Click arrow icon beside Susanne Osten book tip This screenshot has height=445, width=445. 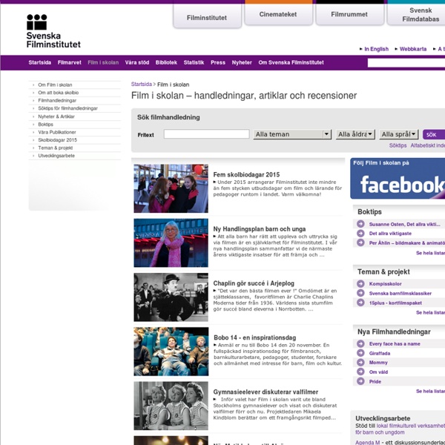pyautogui.click(x=360, y=224)
